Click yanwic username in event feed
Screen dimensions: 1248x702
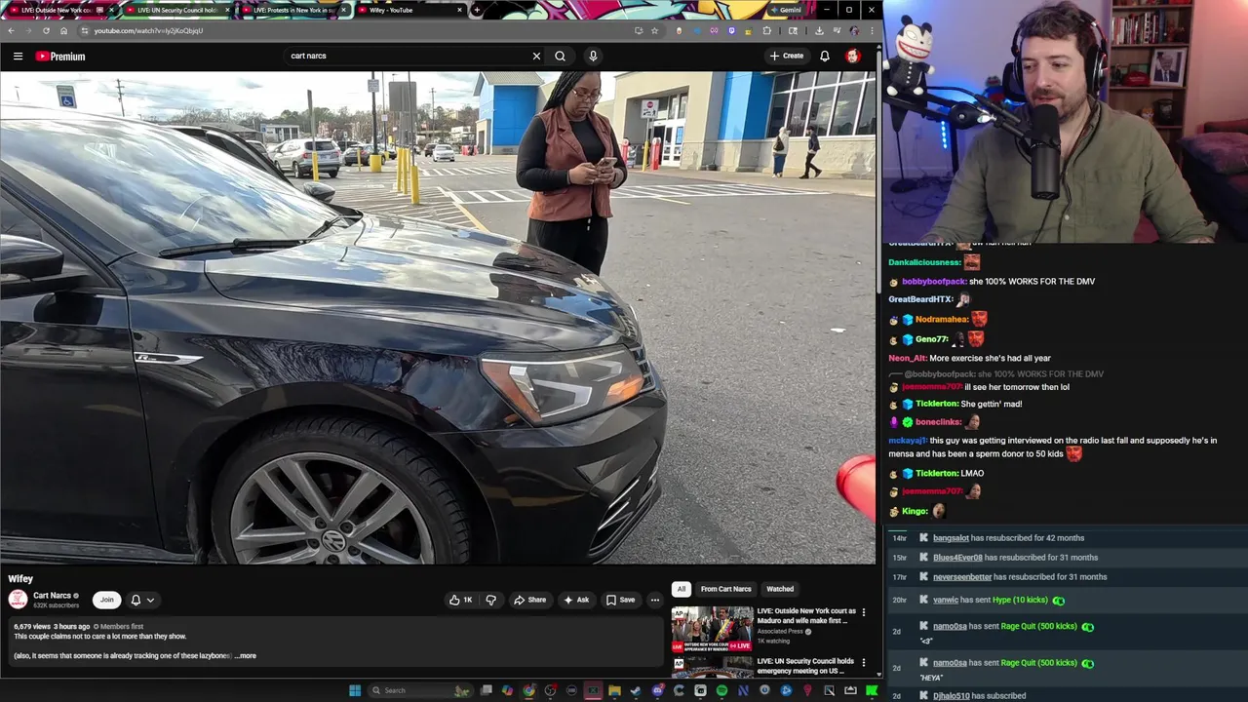(946, 600)
